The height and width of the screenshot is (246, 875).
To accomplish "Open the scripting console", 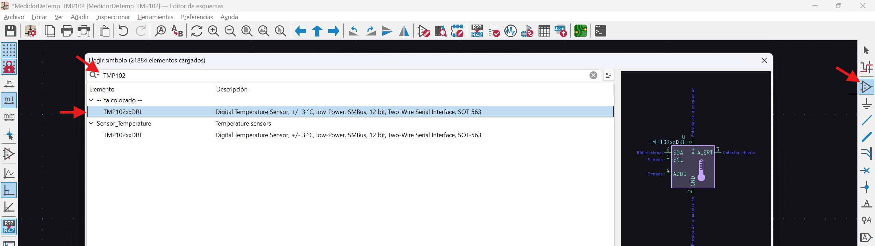I will tap(600, 31).
